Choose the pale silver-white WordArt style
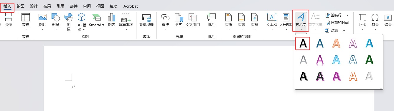 tap(369, 76)
